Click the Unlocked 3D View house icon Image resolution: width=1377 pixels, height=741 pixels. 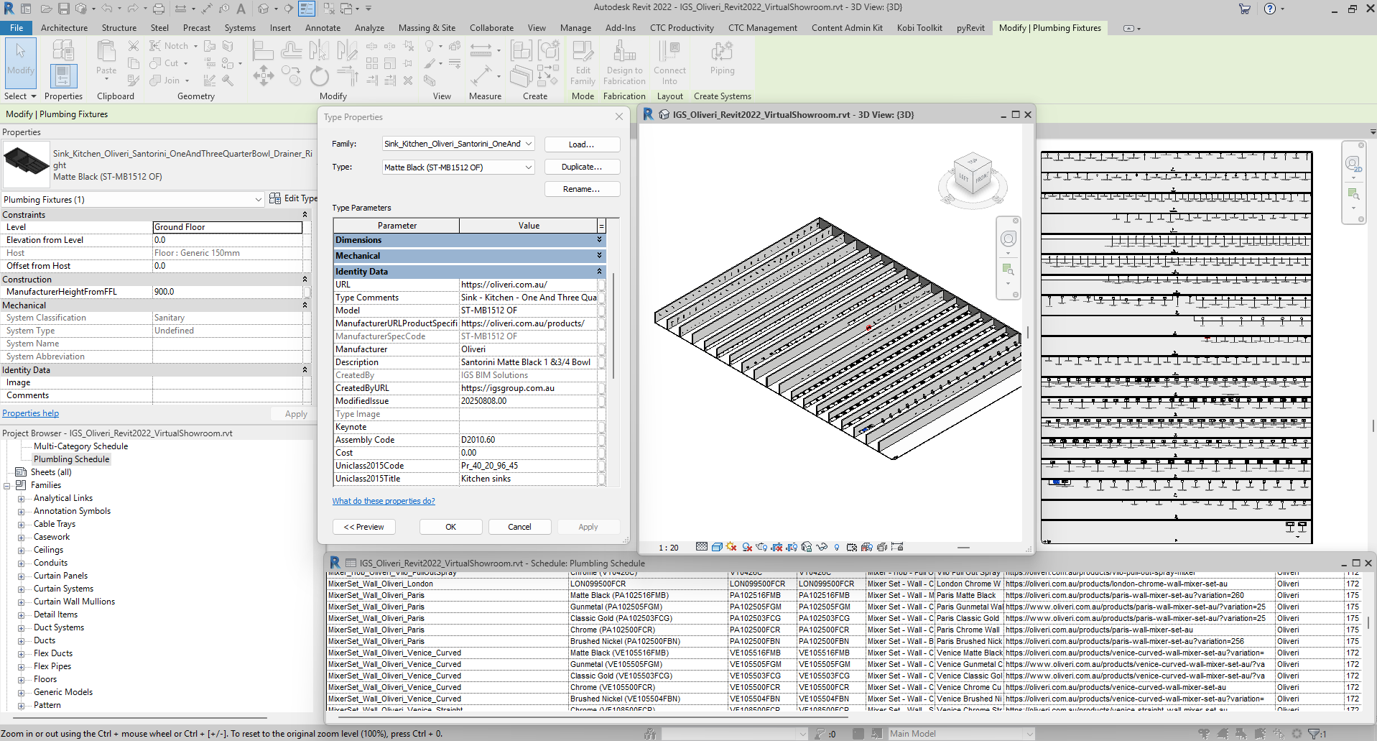pos(807,547)
